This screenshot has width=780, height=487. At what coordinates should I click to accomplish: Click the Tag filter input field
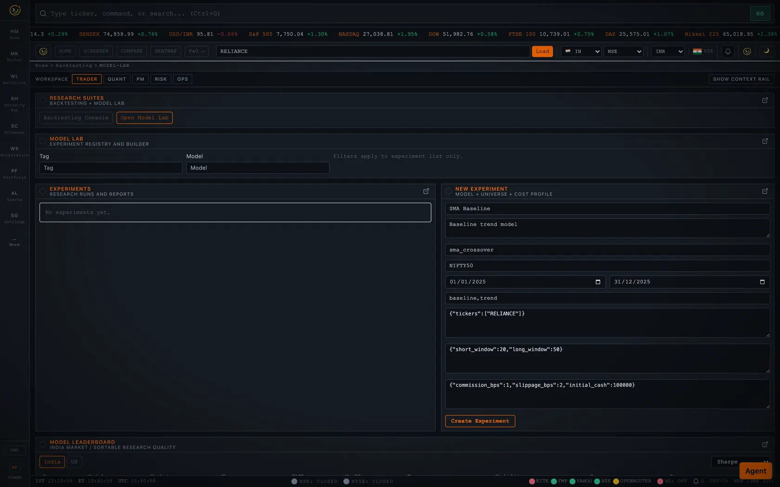click(x=111, y=168)
